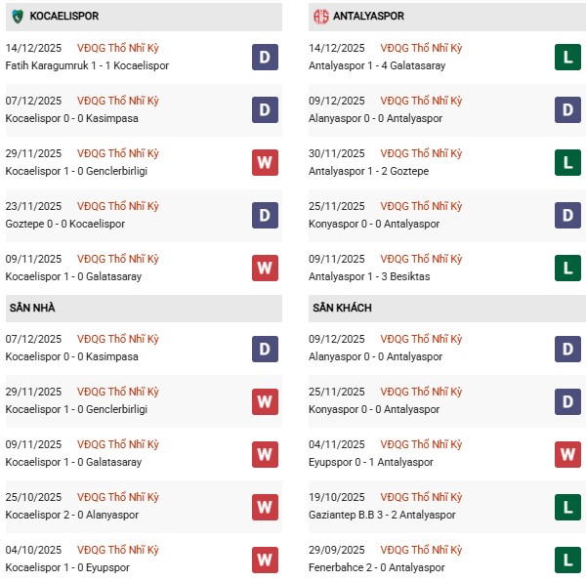Select the SÂN NHÀ section header
Image resolution: width=586 pixels, height=581 pixels.
[32, 308]
